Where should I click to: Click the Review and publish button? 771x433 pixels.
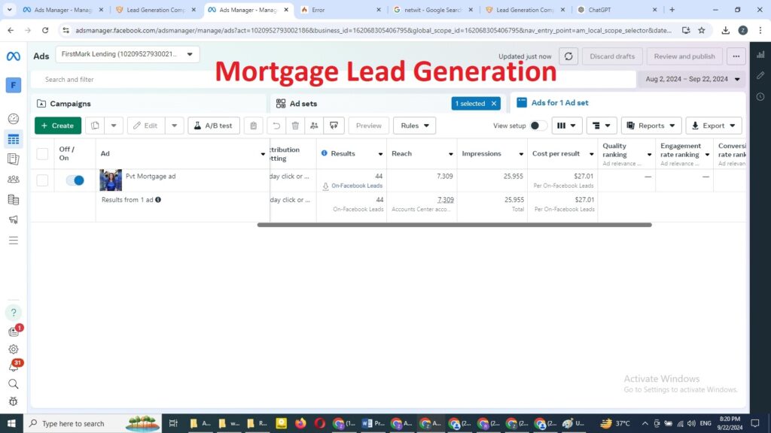click(x=684, y=56)
